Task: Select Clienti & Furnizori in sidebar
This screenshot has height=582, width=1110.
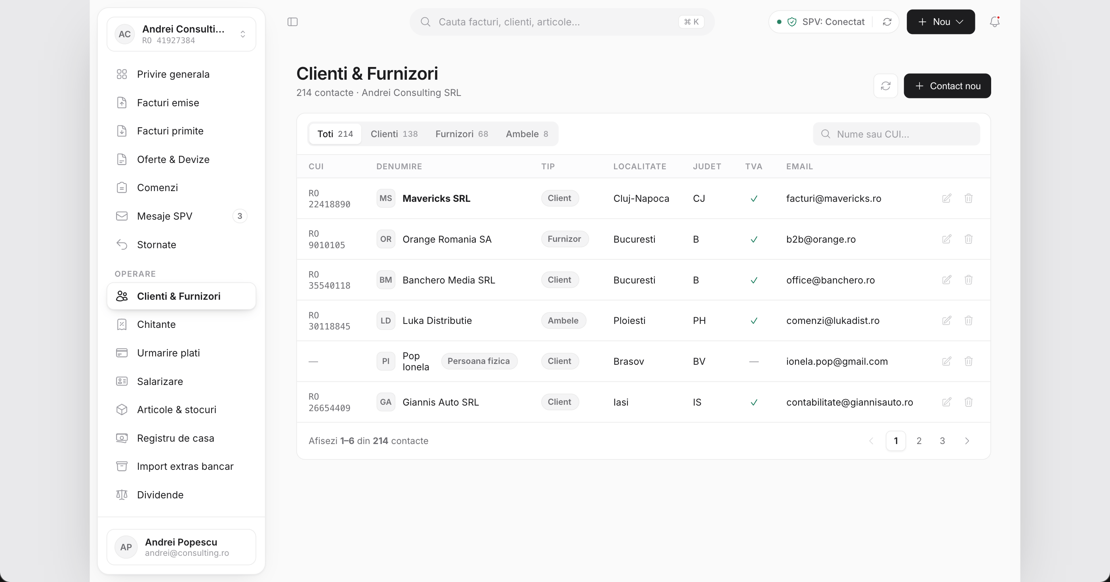Action: 181,296
